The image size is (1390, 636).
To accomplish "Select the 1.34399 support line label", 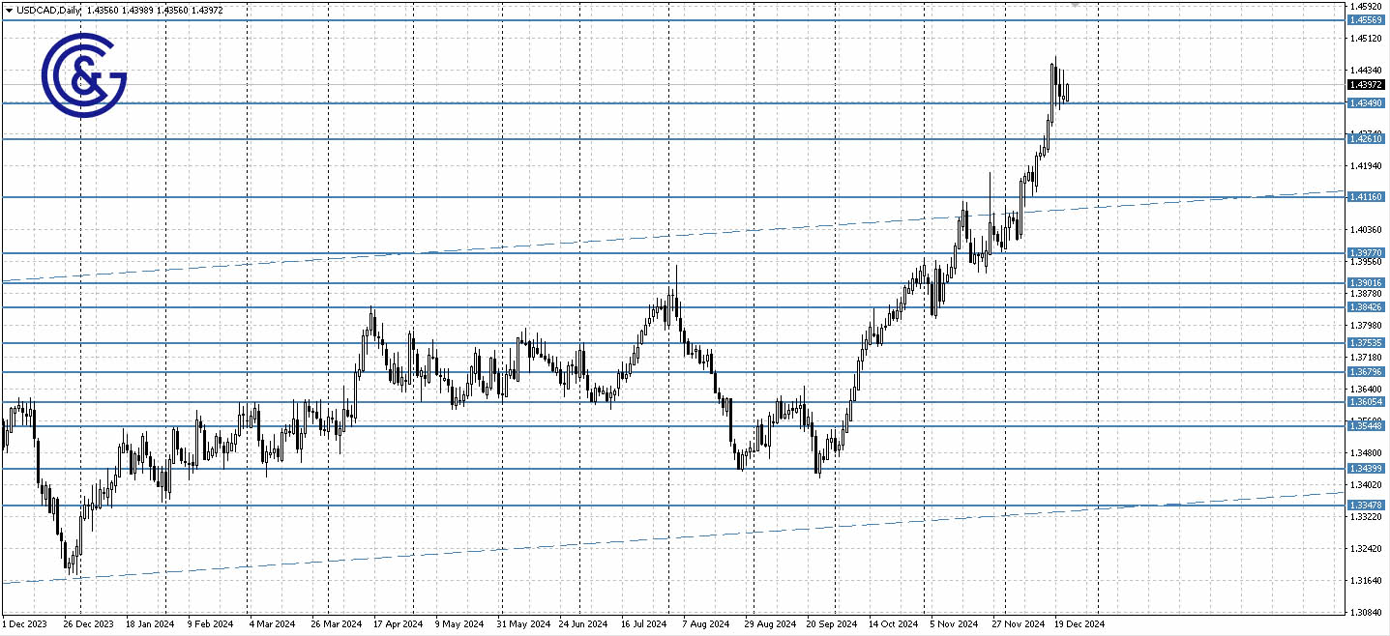I will pyautogui.click(x=1367, y=467).
